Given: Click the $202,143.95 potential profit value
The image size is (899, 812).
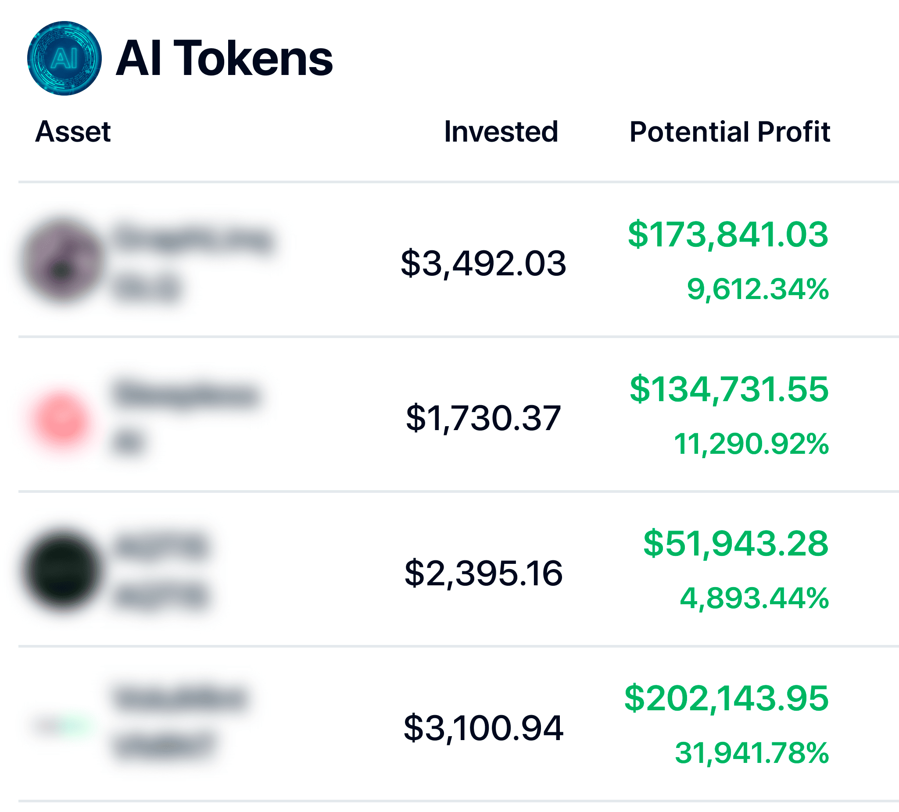Looking at the screenshot, I should (726, 698).
